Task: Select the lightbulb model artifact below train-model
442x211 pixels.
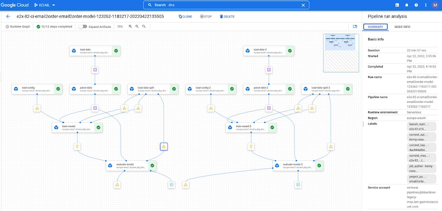Action: tap(77, 147)
